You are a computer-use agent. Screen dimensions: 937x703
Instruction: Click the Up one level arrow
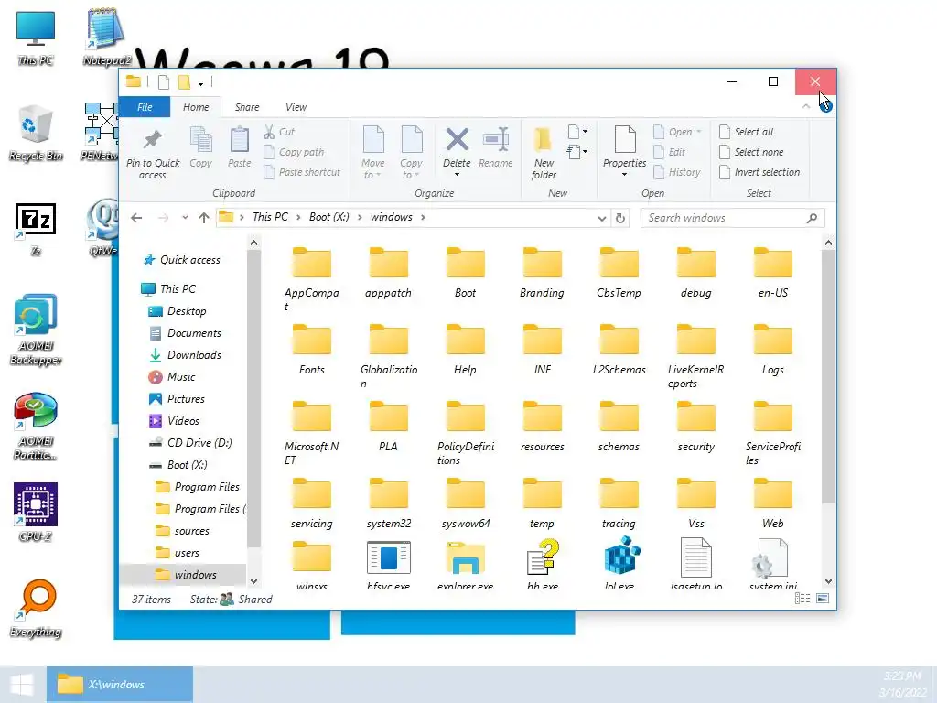pos(204,218)
